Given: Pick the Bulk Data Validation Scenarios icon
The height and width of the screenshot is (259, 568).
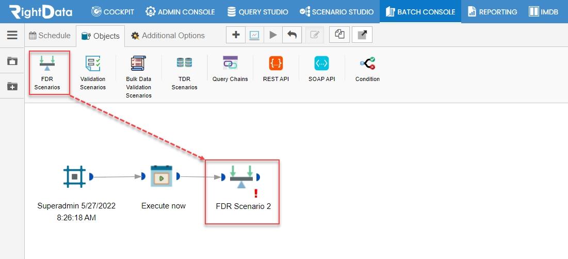Looking at the screenshot, I should coord(138,63).
